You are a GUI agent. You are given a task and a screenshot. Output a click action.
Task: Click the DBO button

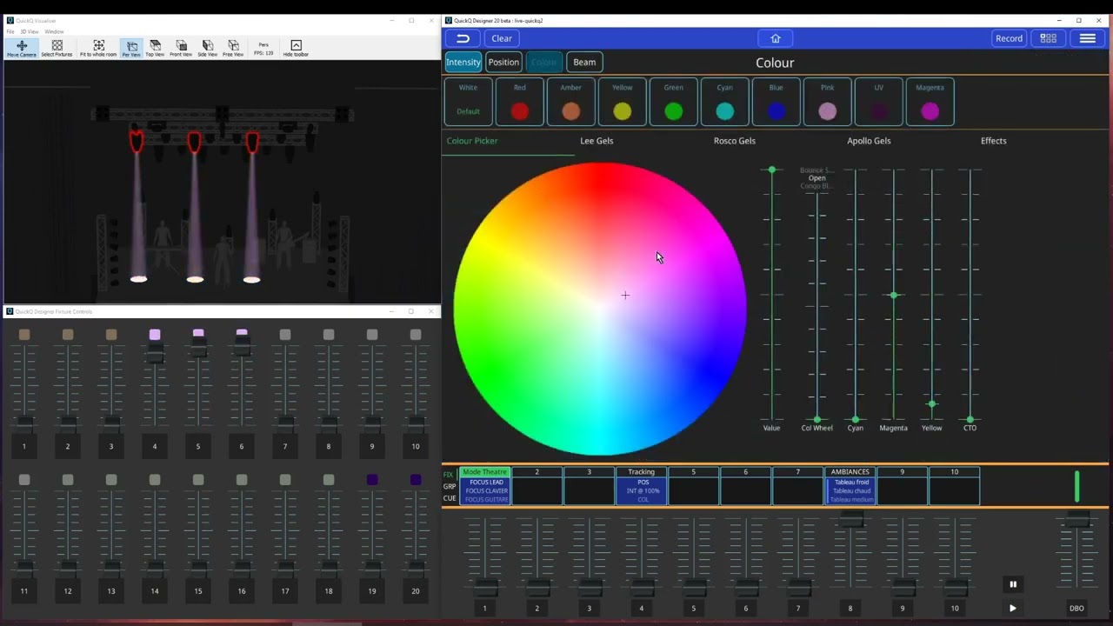(1076, 609)
